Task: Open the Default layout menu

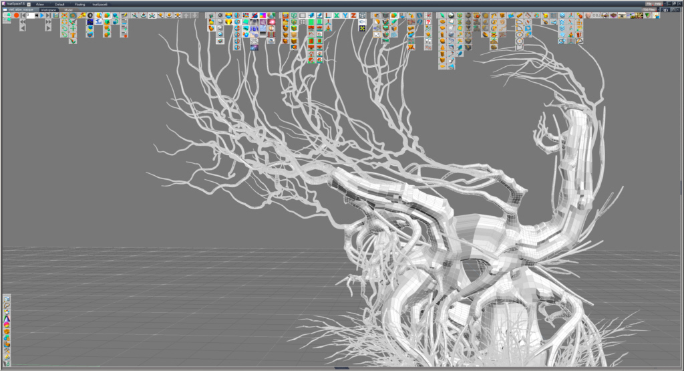Action: (x=59, y=5)
